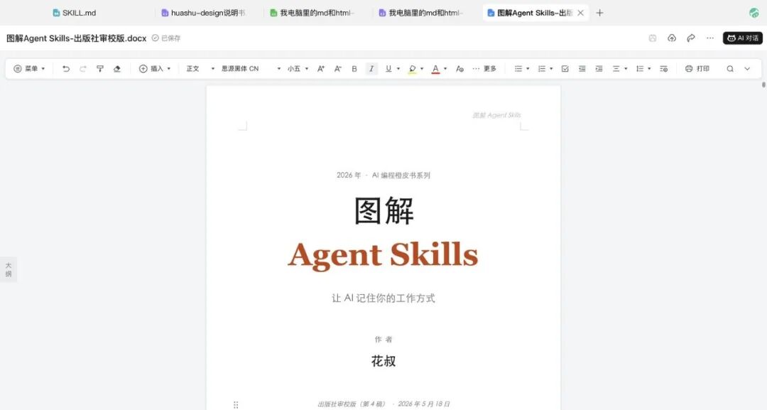Toggle underline formatting
The width and height of the screenshot is (767, 410).
coord(388,69)
